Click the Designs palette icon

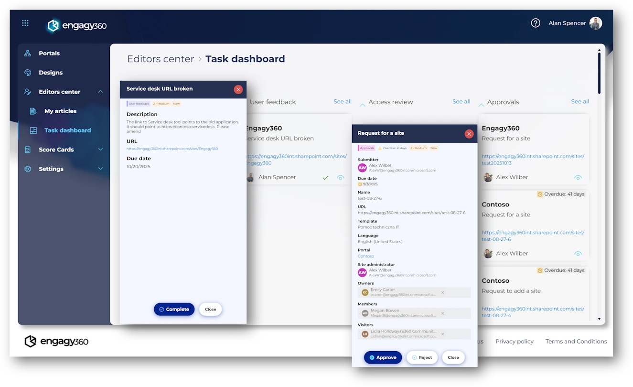tap(28, 73)
